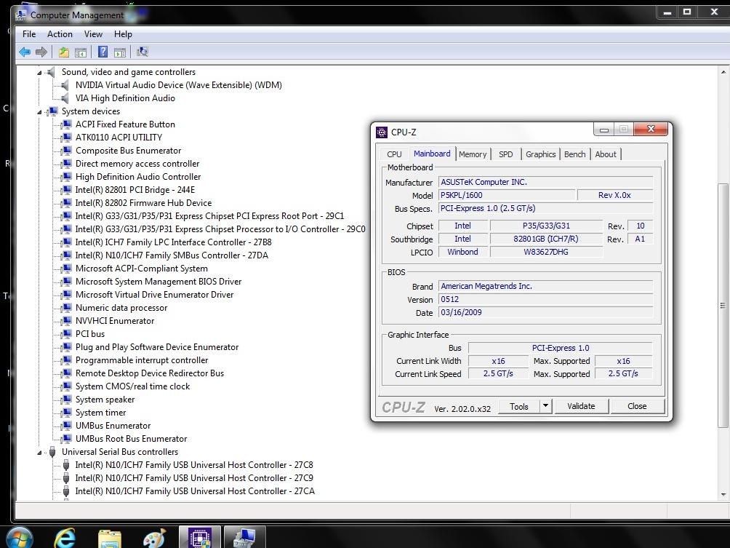Open the File menu

(x=29, y=34)
